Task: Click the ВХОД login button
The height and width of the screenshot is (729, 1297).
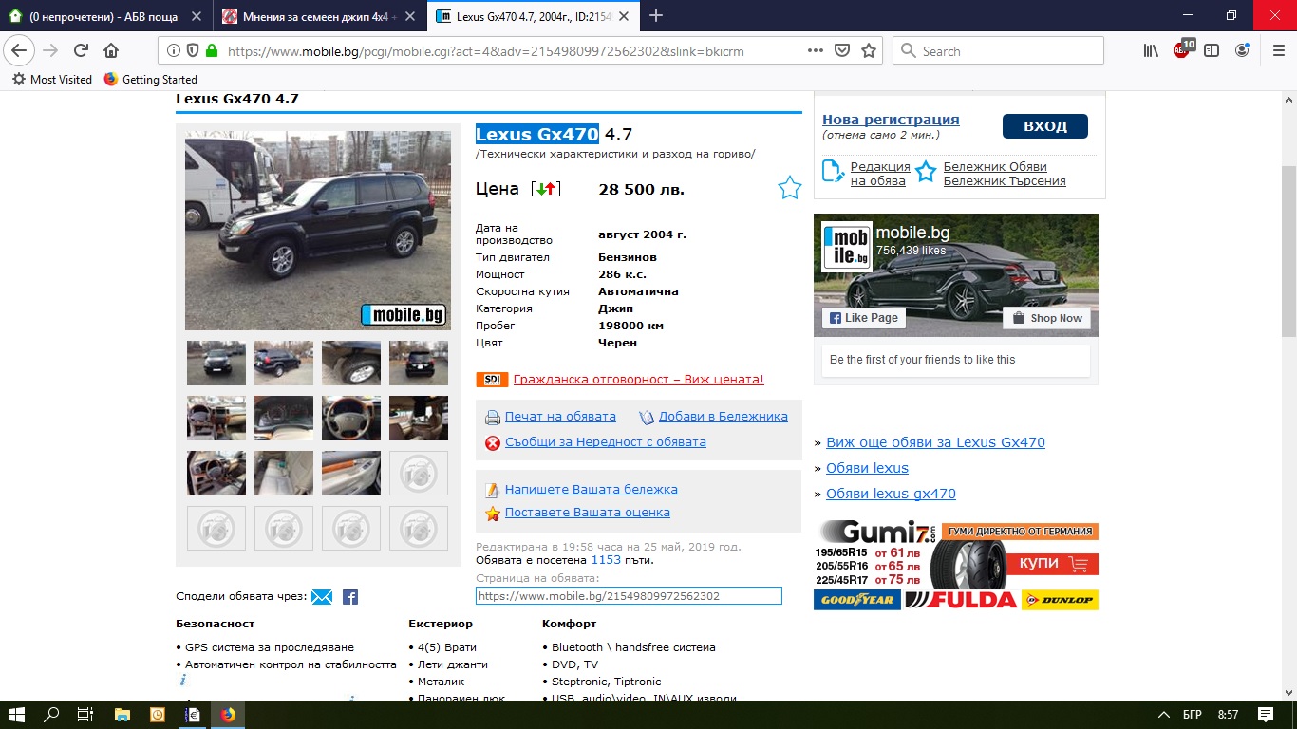Action: [x=1044, y=126]
